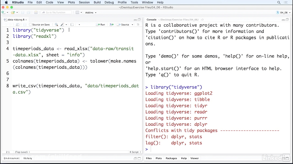Open the Apple menu
This screenshot has height=164, width=293.
point(6,2)
